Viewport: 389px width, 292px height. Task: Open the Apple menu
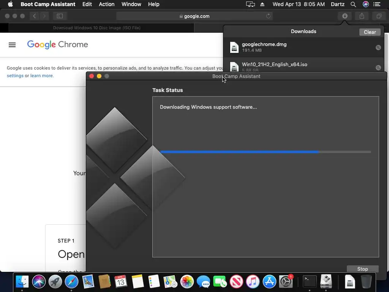(10, 4)
